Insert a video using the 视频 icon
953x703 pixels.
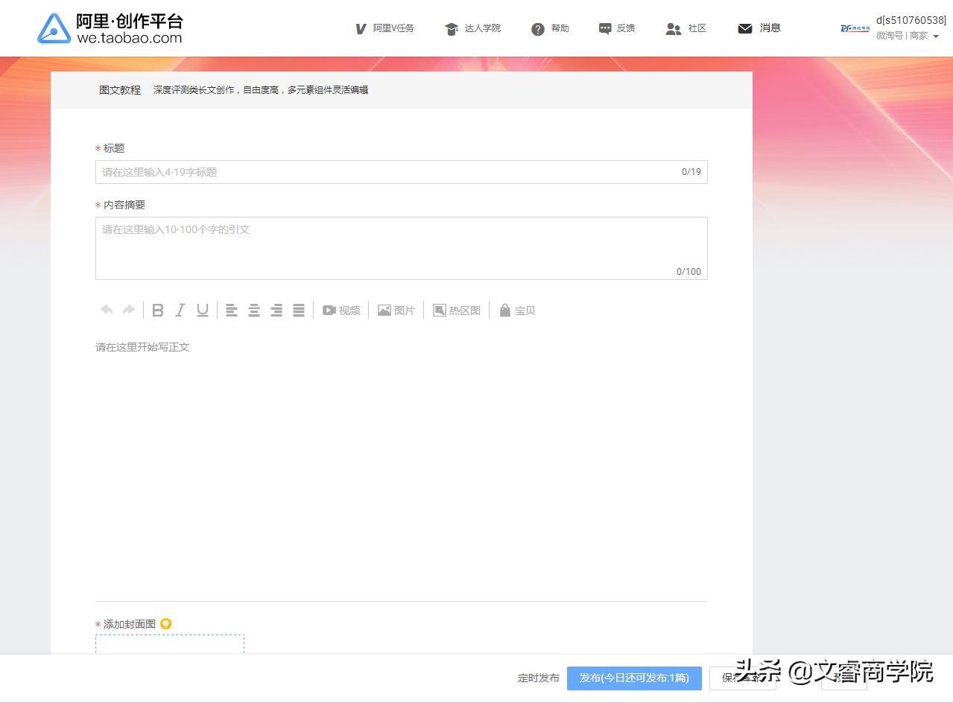341,310
